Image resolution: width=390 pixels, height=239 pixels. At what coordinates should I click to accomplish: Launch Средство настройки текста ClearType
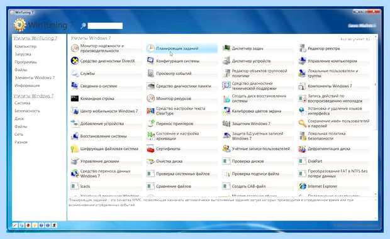click(182, 111)
